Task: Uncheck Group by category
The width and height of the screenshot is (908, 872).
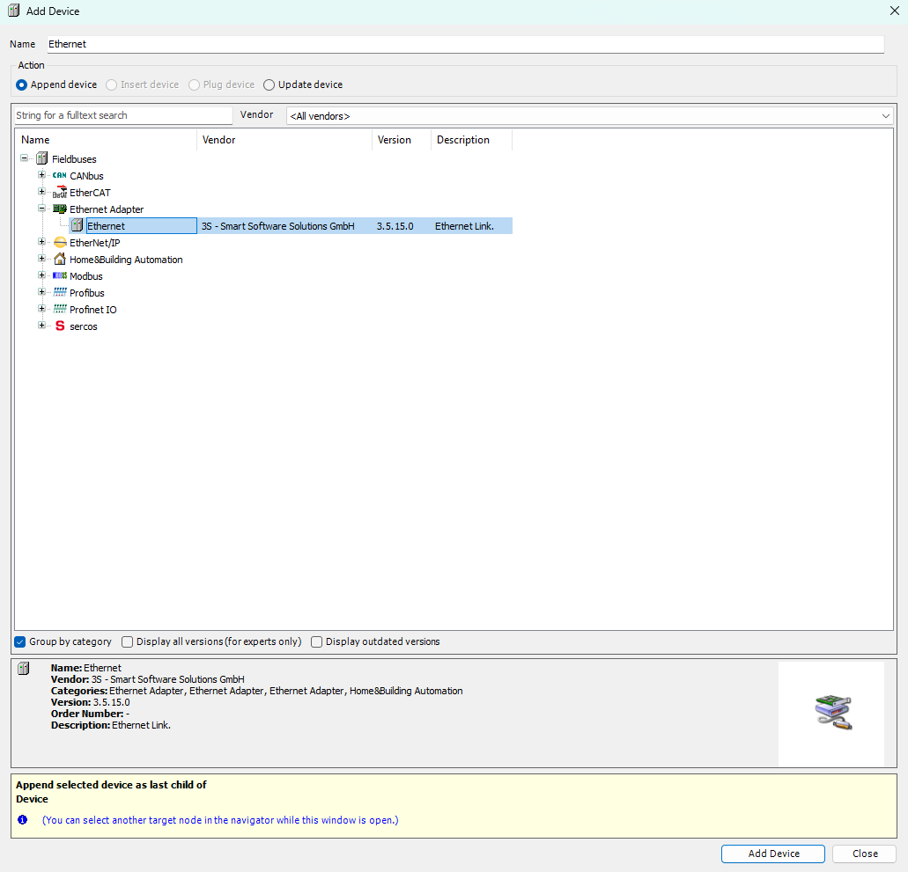Action: 19,641
